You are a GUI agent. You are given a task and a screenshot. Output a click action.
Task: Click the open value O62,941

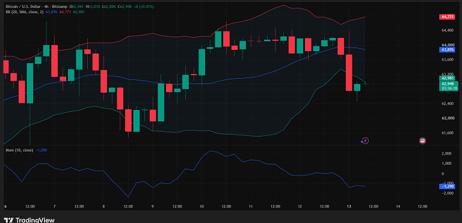(76, 6)
